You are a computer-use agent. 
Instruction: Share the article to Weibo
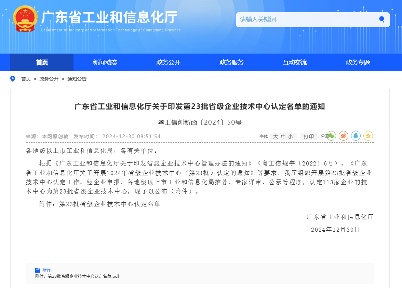pyautogui.click(x=343, y=136)
